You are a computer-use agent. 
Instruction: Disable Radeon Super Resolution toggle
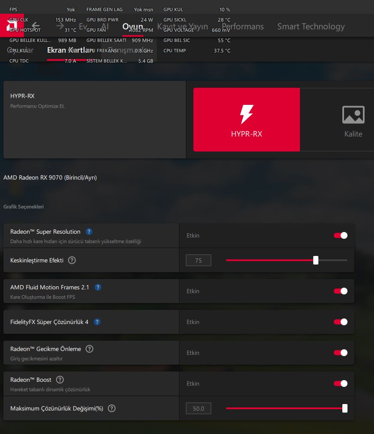[341, 235]
